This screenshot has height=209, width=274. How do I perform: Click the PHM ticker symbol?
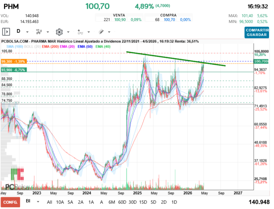(11, 7)
